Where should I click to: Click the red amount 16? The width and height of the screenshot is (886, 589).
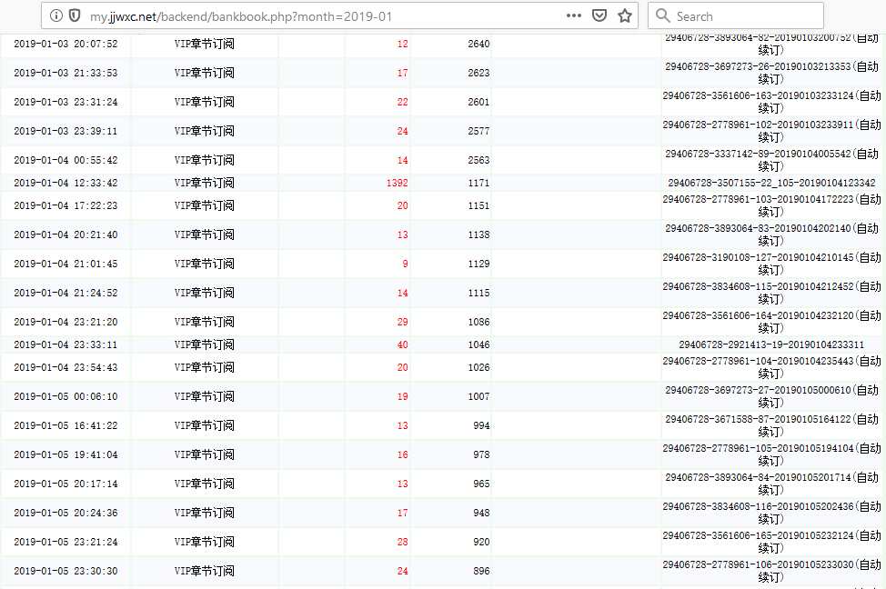[x=402, y=454]
